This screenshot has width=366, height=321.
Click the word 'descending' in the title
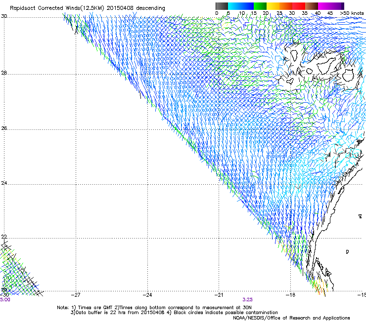150,8
